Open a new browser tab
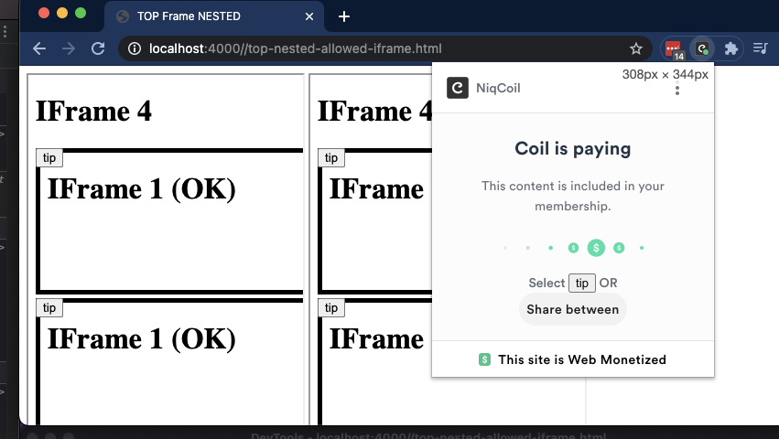 (344, 16)
